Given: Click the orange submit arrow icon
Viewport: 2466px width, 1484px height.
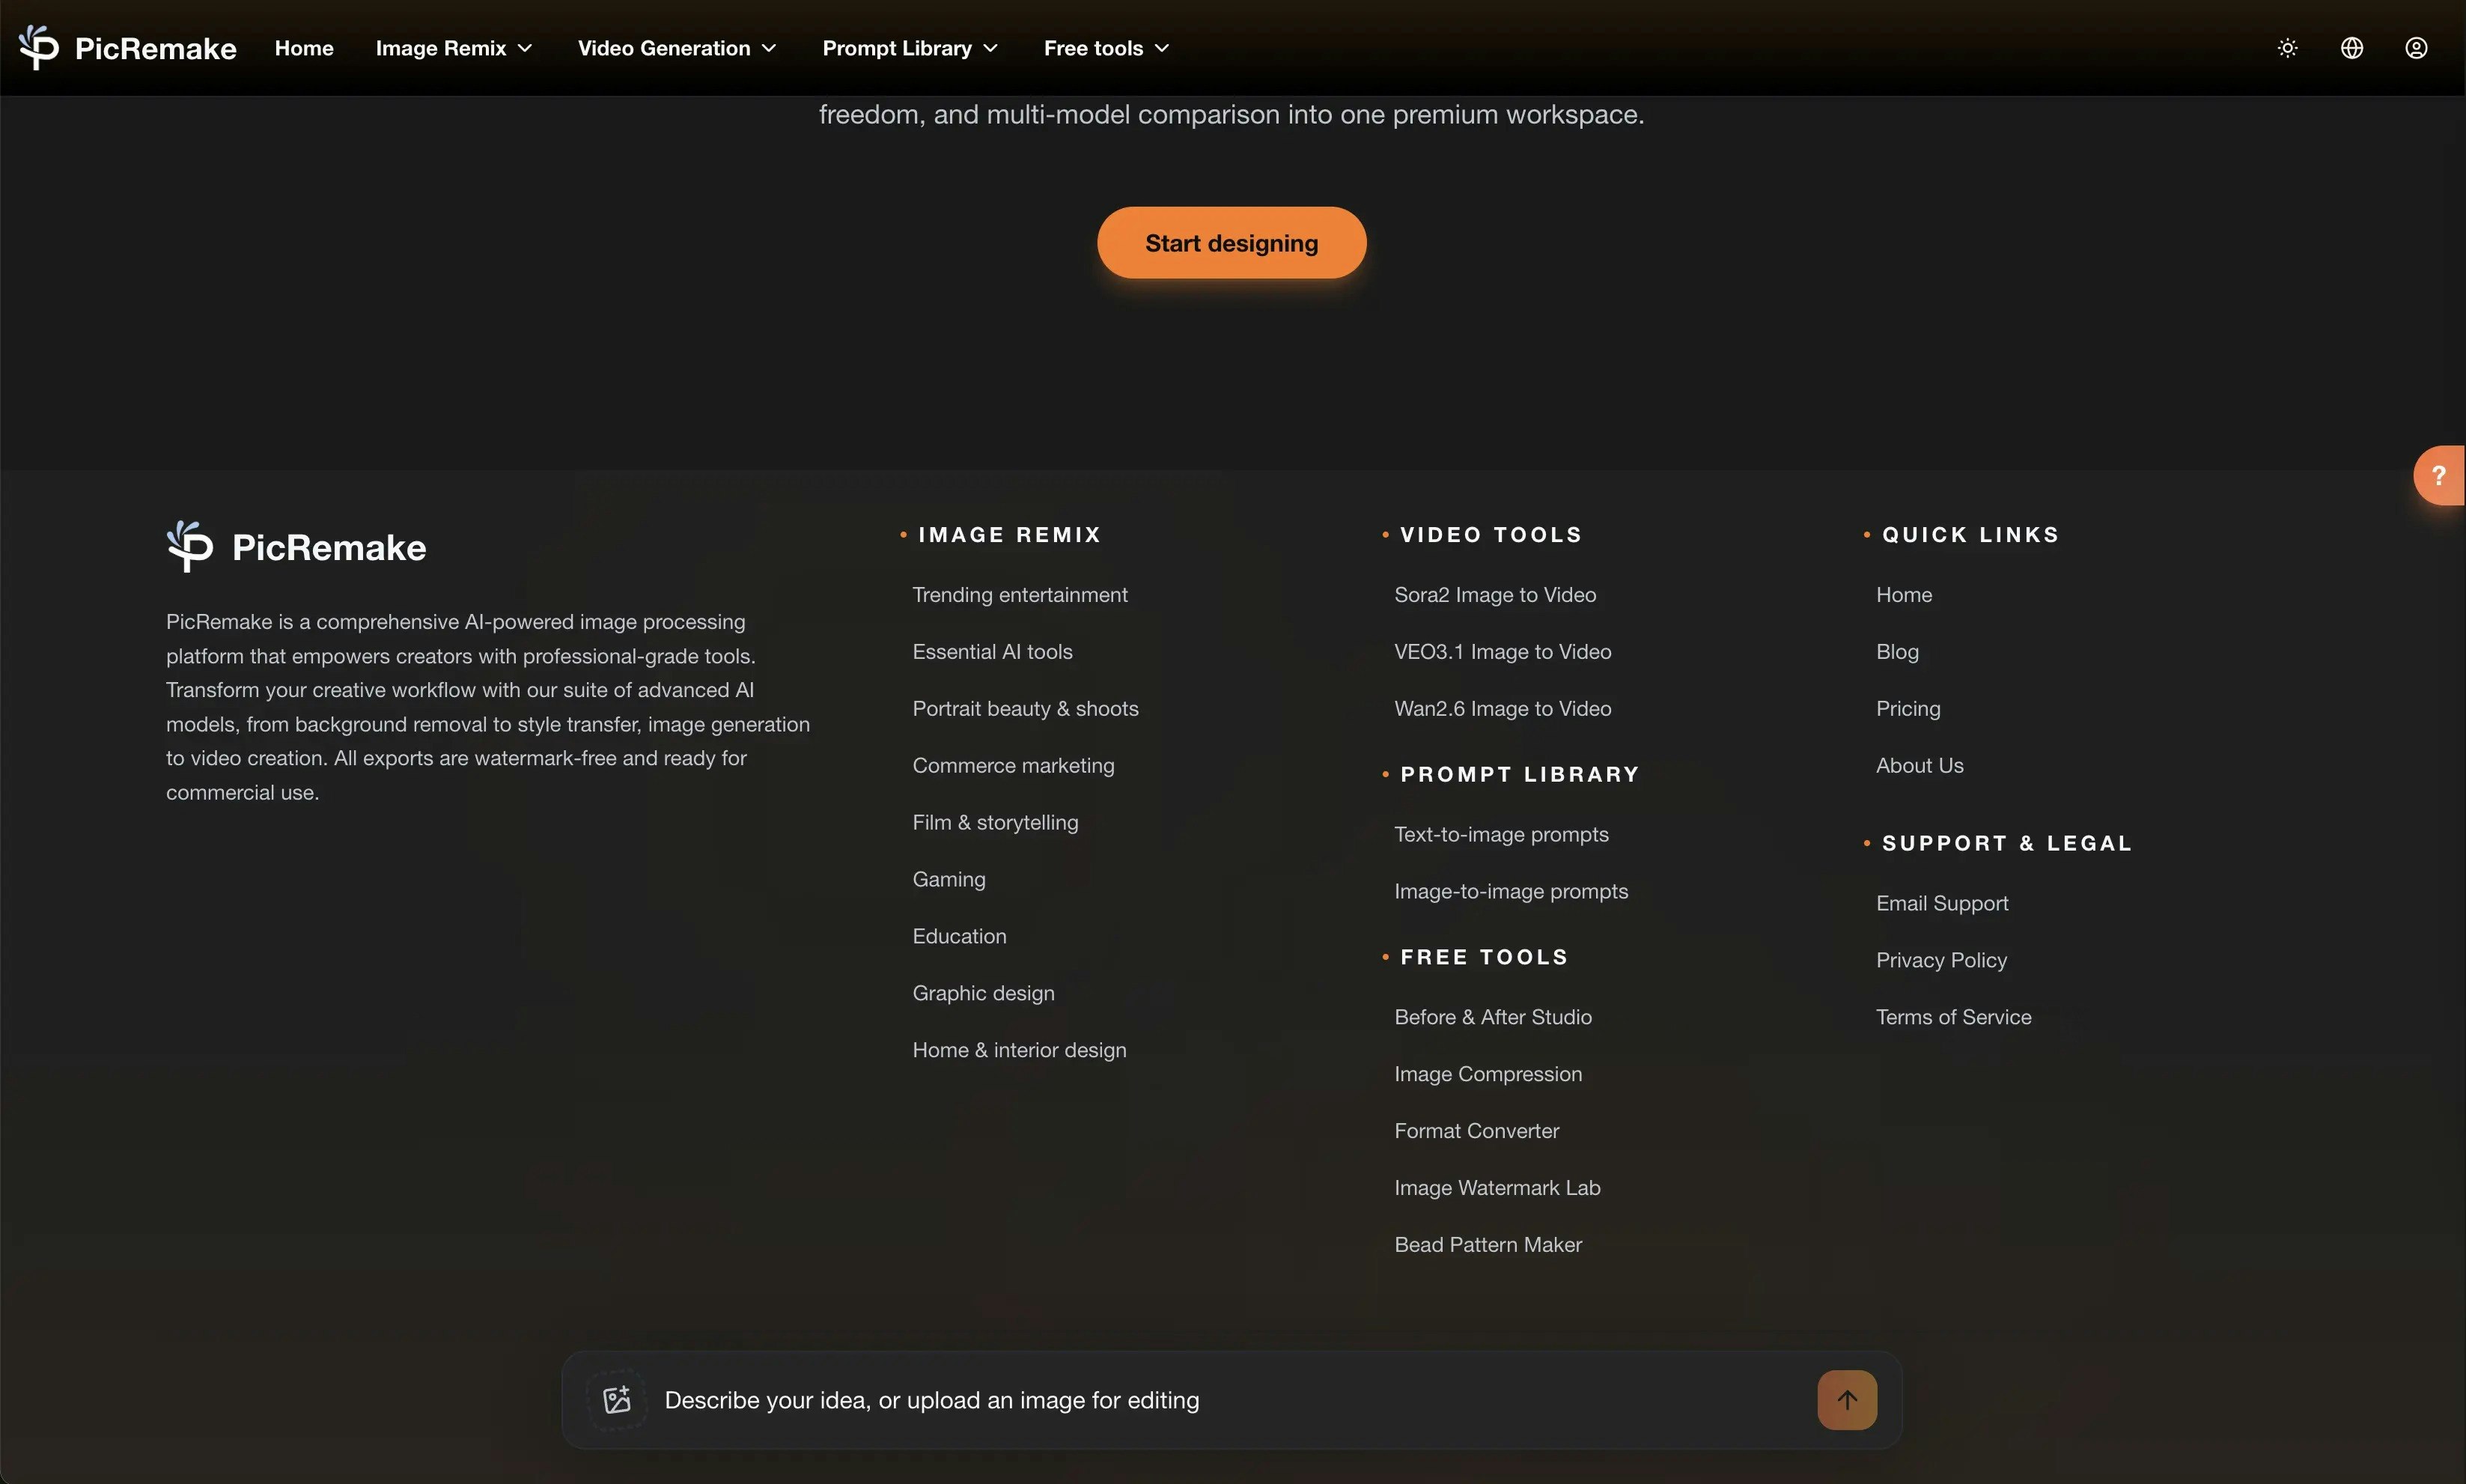Looking at the screenshot, I should (x=1846, y=1400).
